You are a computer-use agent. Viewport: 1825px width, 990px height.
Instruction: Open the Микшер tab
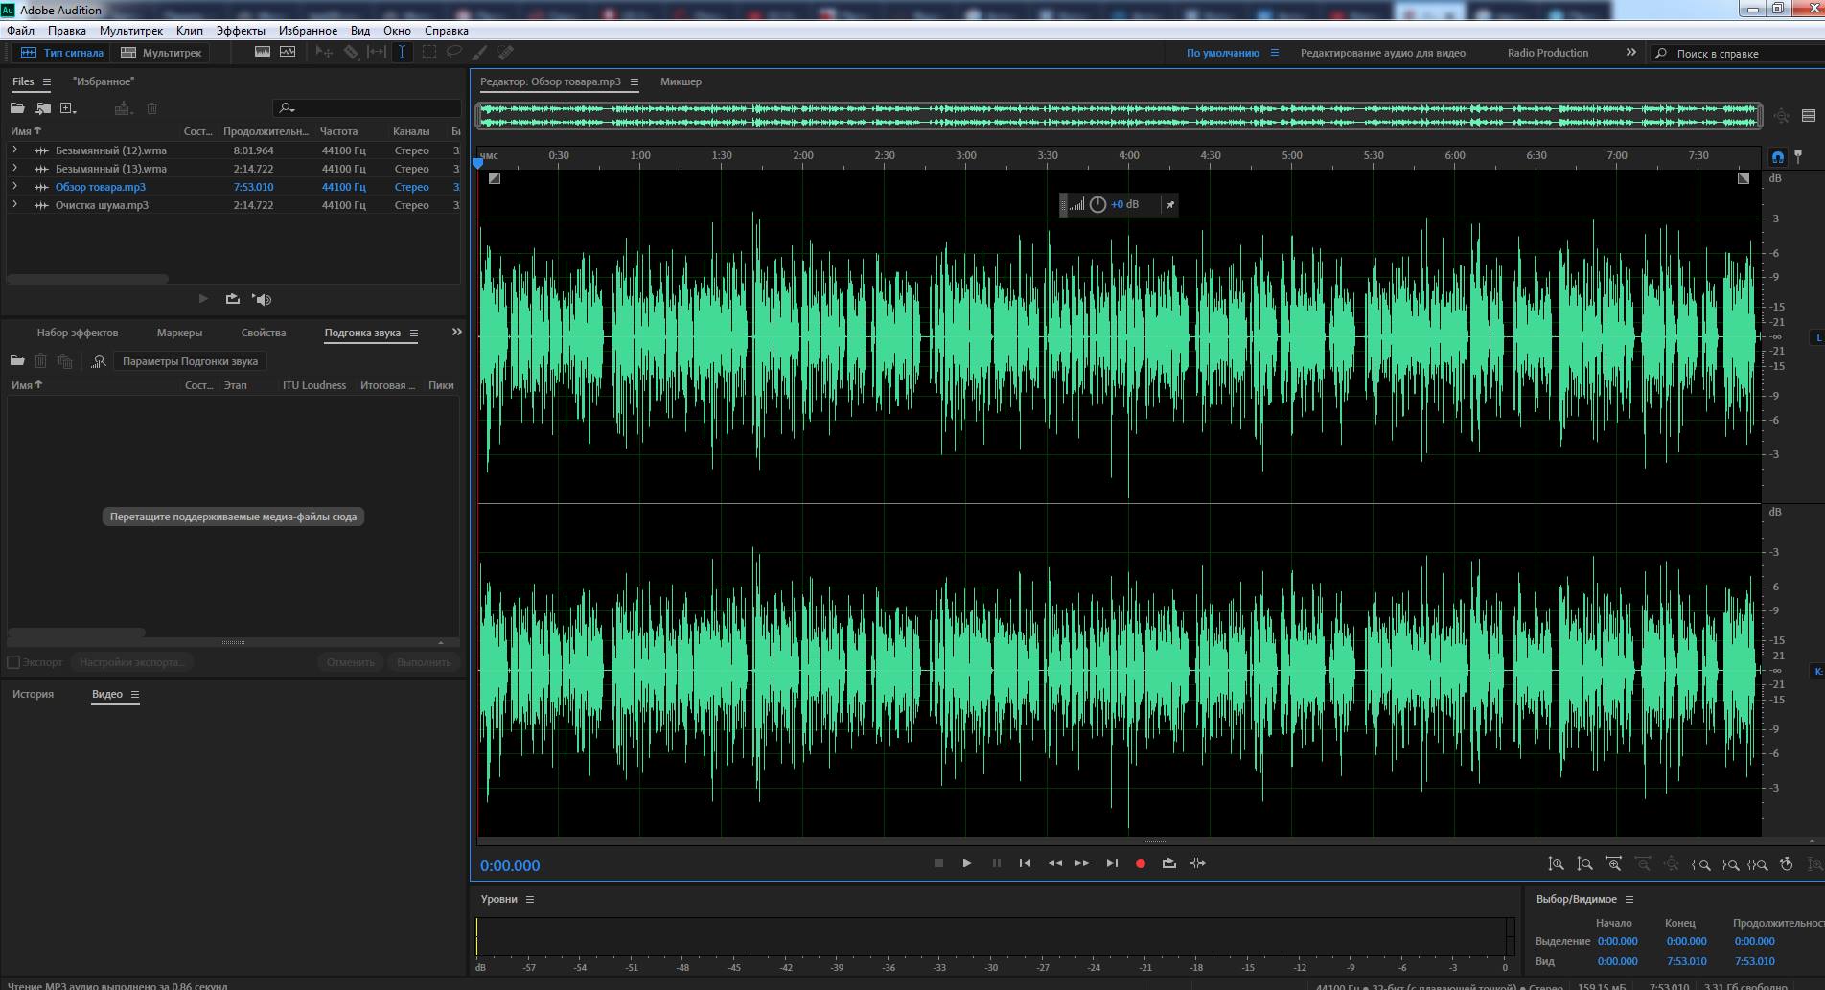(x=681, y=81)
